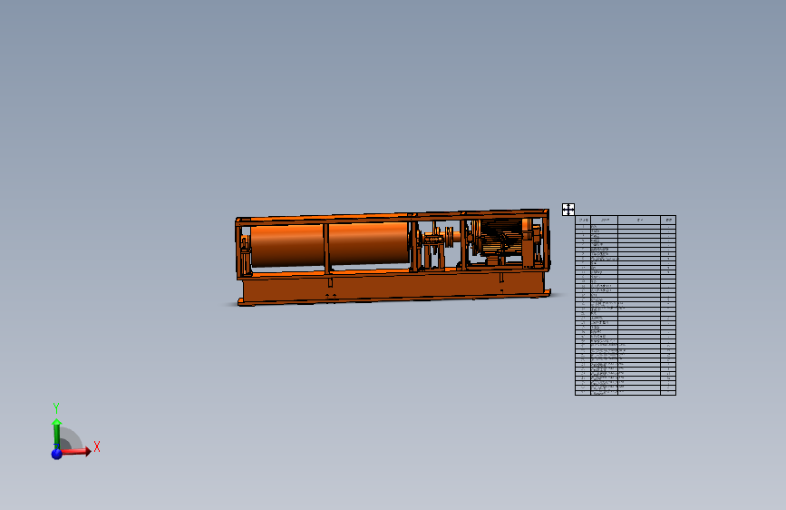
Task: Click the green Y axis of triad
Action: point(56,433)
